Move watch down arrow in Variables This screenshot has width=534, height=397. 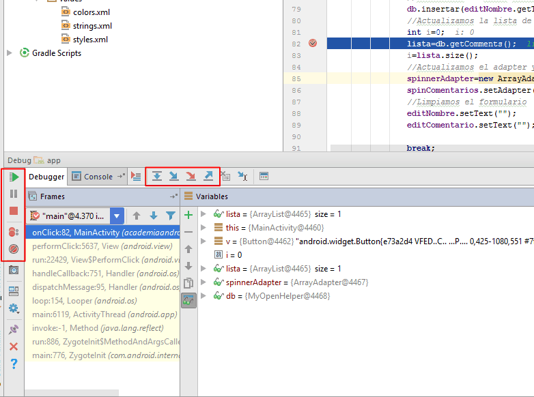(188, 266)
